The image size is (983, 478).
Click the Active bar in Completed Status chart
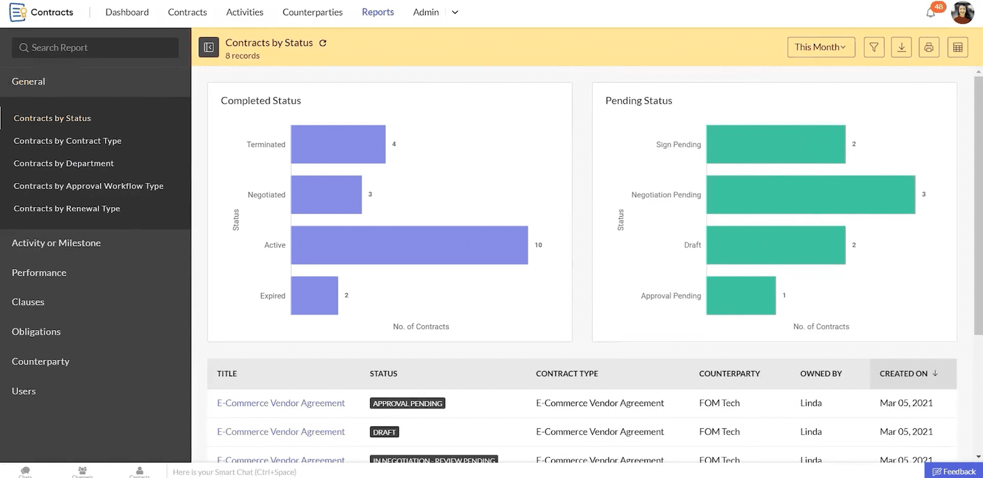tap(409, 245)
